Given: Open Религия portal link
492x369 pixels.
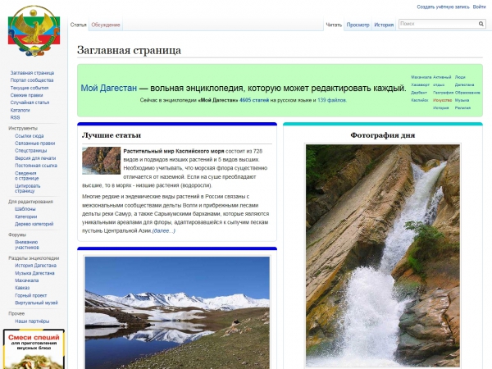Looking at the screenshot, I should pyautogui.click(x=462, y=108).
